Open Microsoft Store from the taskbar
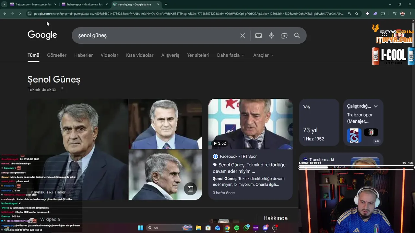415x233 pixels. pos(208,228)
